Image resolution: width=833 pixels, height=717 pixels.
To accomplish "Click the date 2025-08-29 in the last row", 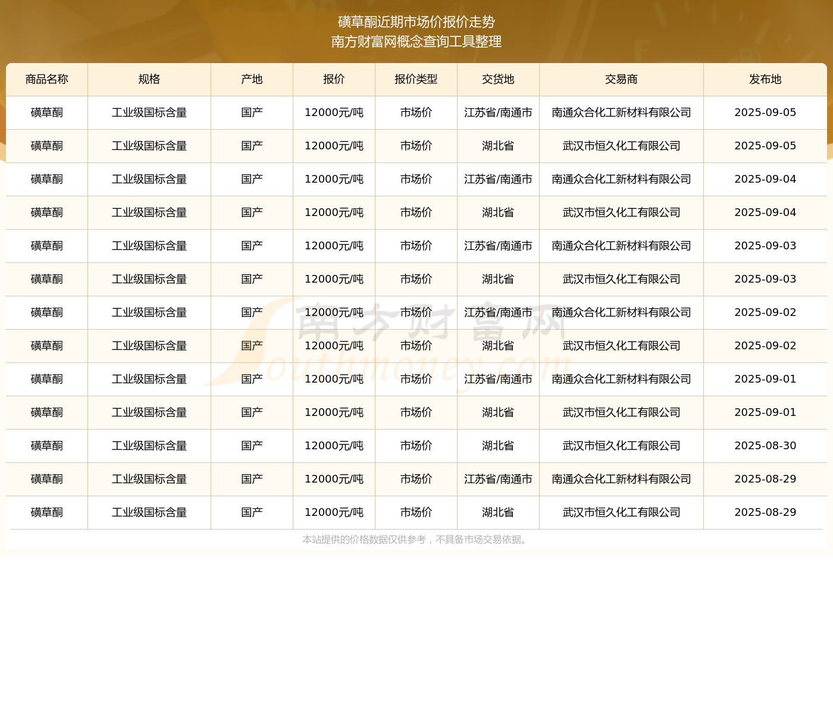I will point(765,512).
